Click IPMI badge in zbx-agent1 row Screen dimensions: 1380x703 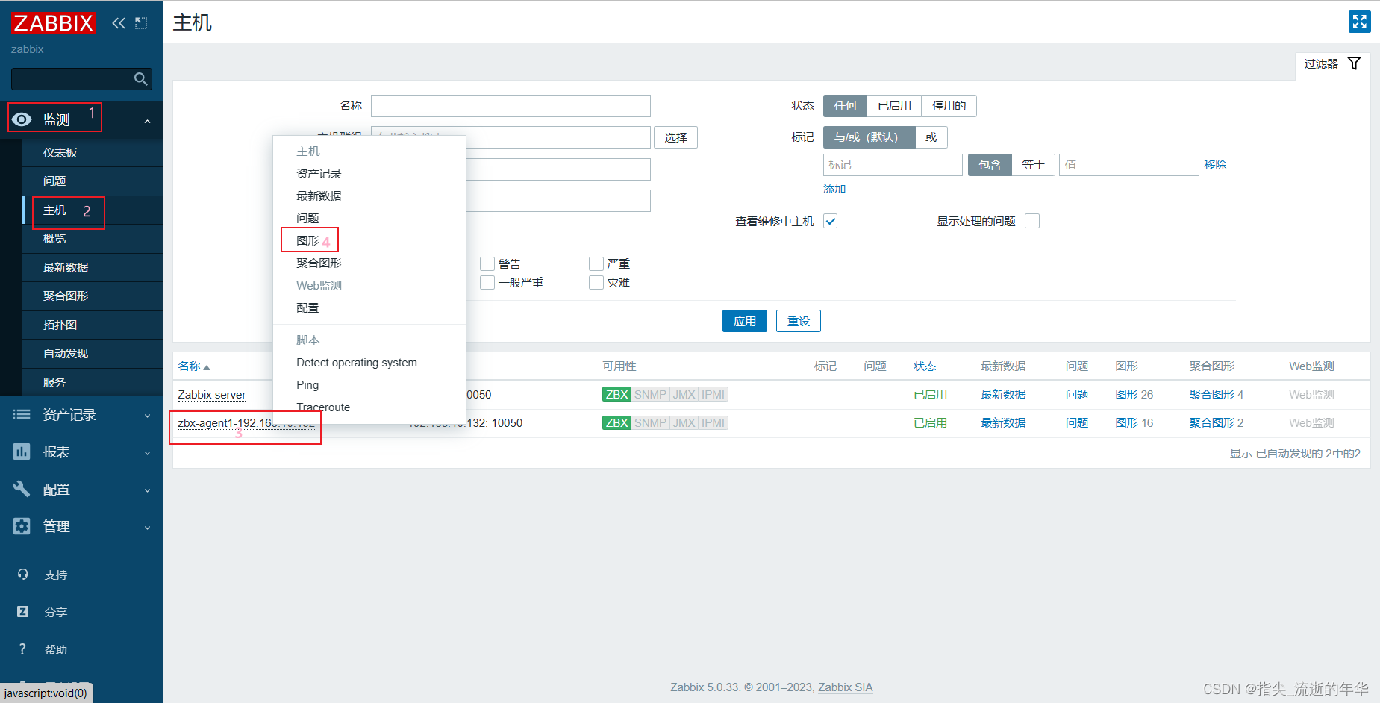pos(713,423)
